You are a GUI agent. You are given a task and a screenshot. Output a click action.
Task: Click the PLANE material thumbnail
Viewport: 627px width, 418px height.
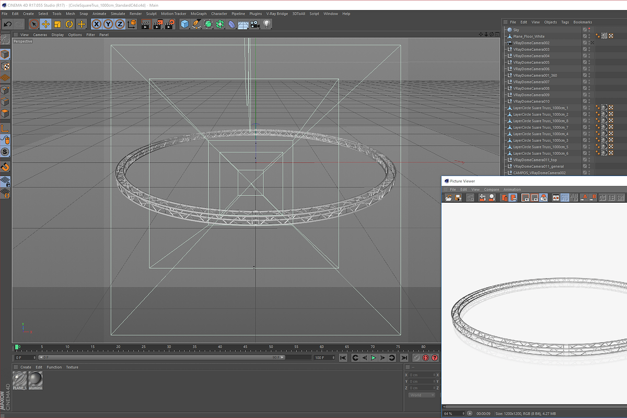coord(20,380)
